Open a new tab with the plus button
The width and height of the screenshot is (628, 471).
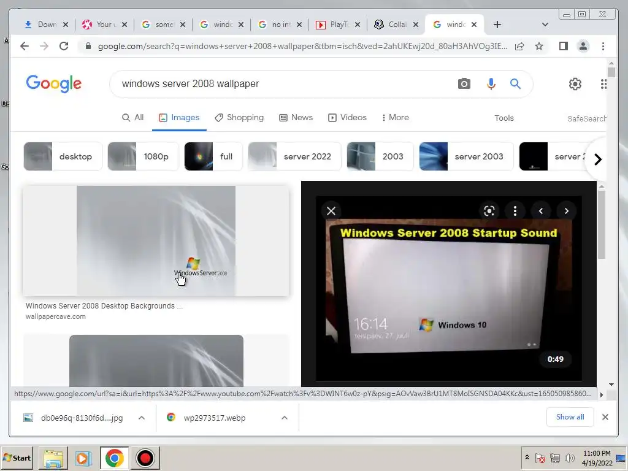pos(497,25)
